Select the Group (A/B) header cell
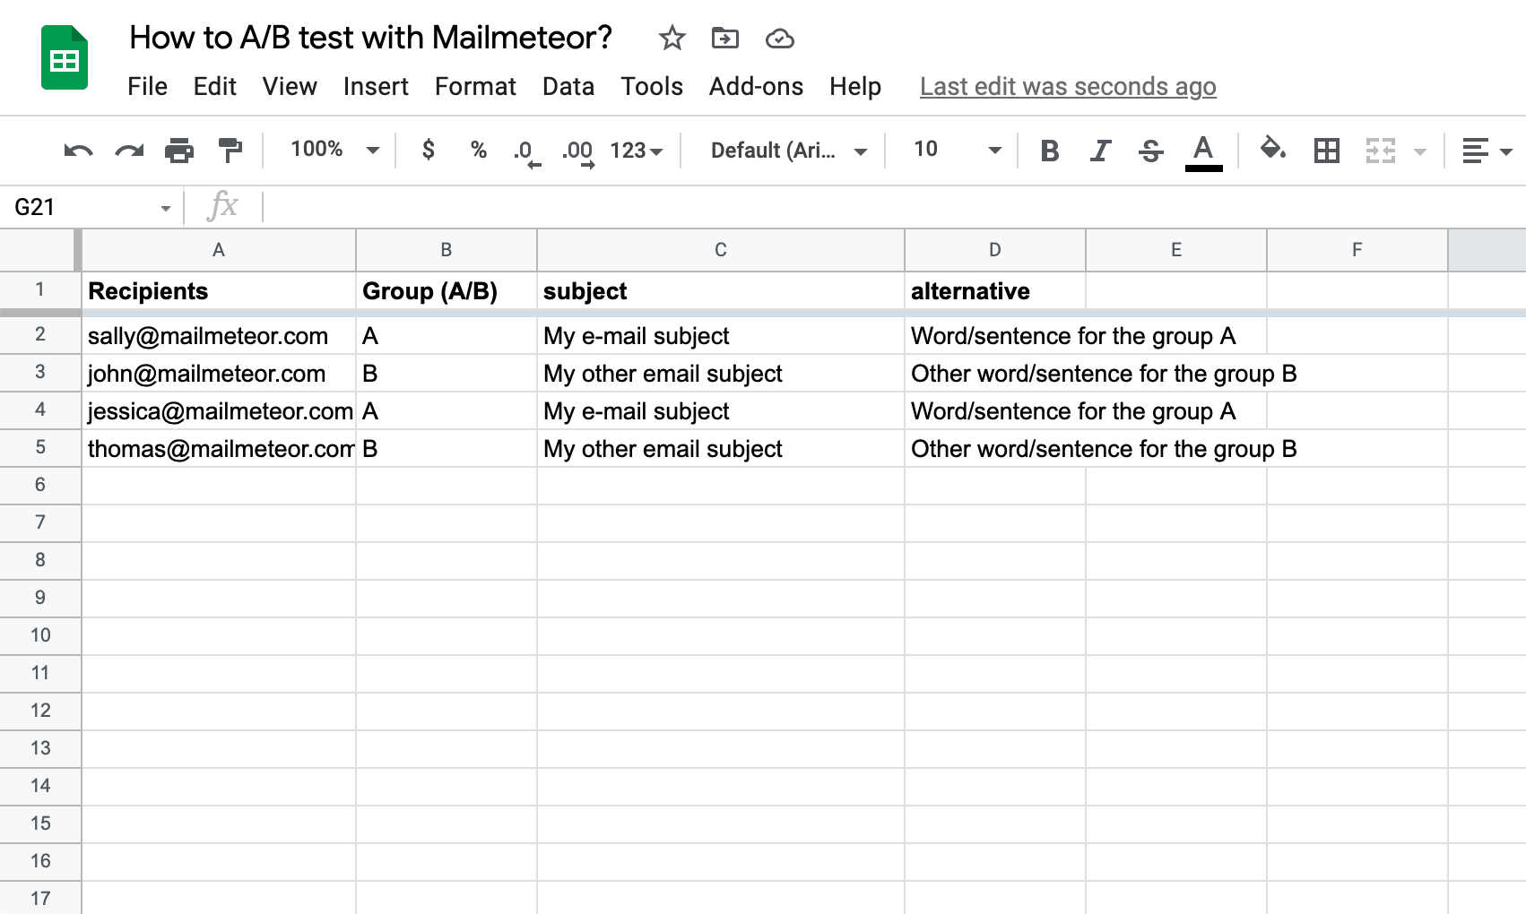1526x914 pixels. (x=447, y=291)
